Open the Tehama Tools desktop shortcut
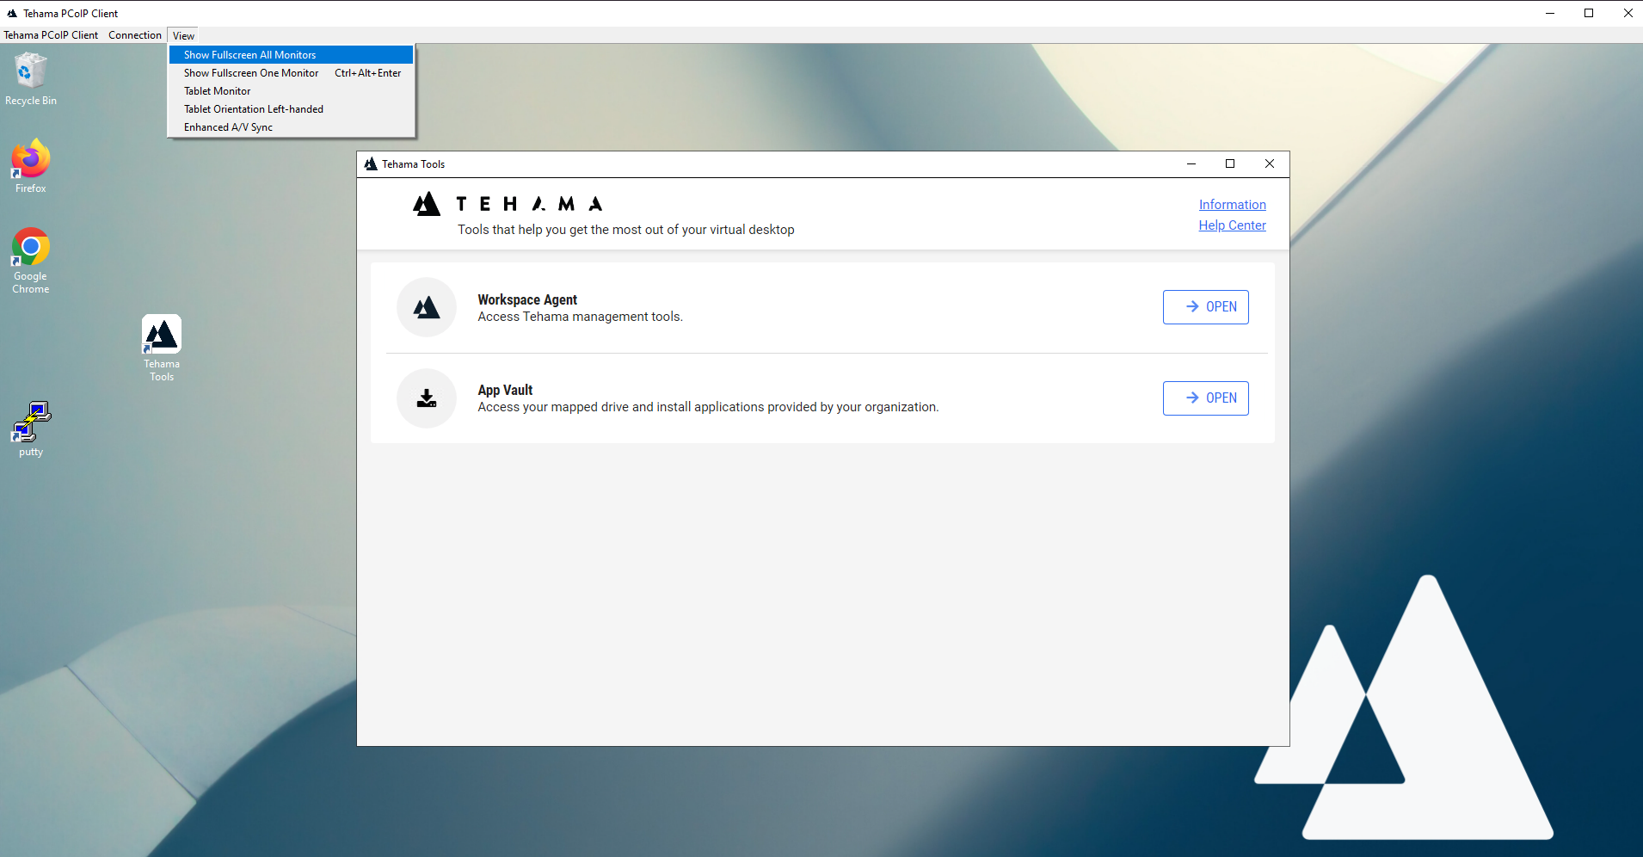The image size is (1643, 857). pos(162,348)
